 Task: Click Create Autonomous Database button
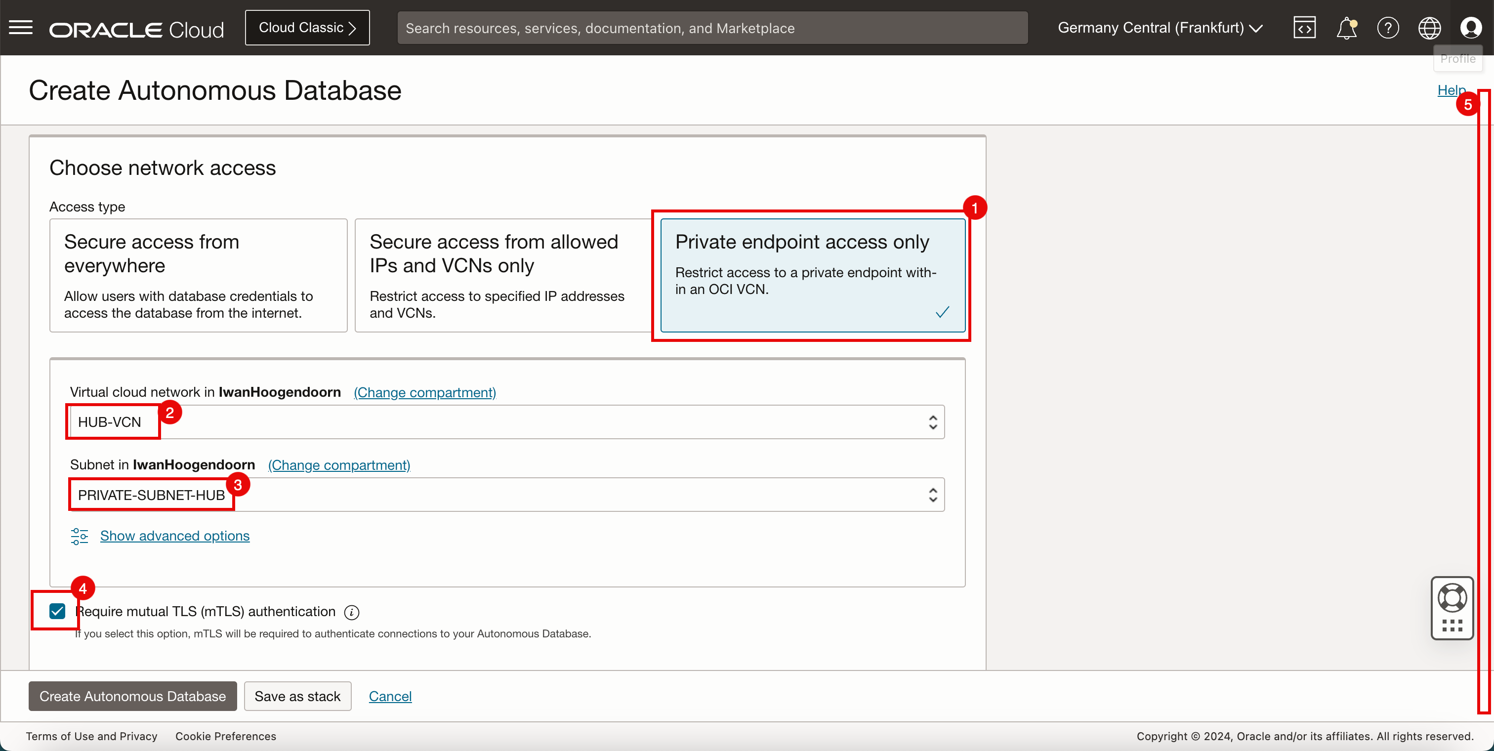pyautogui.click(x=132, y=696)
